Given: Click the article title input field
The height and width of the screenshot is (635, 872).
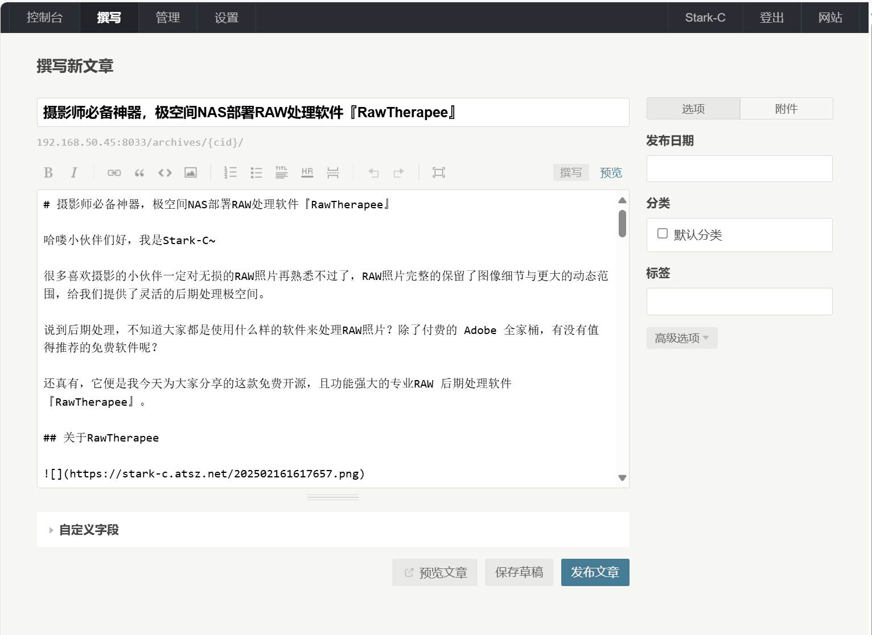Looking at the screenshot, I should [333, 112].
